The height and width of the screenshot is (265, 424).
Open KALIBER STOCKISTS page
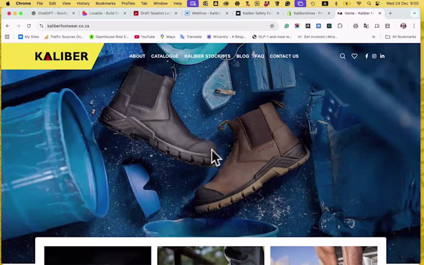click(207, 56)
